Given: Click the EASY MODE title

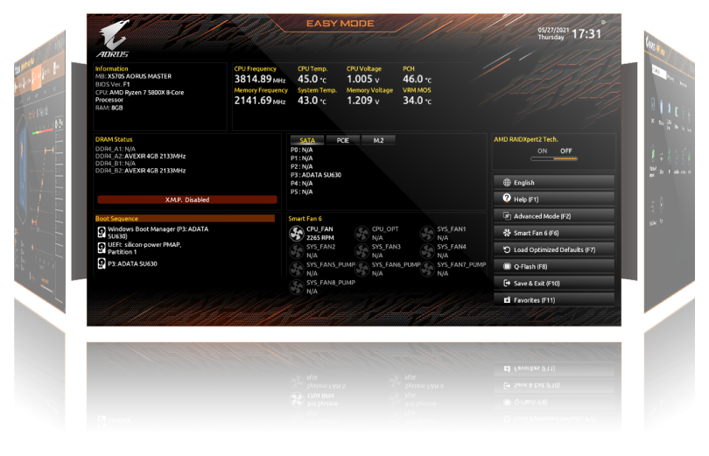Looking at the screenshot, I should [x=340, y=24].
